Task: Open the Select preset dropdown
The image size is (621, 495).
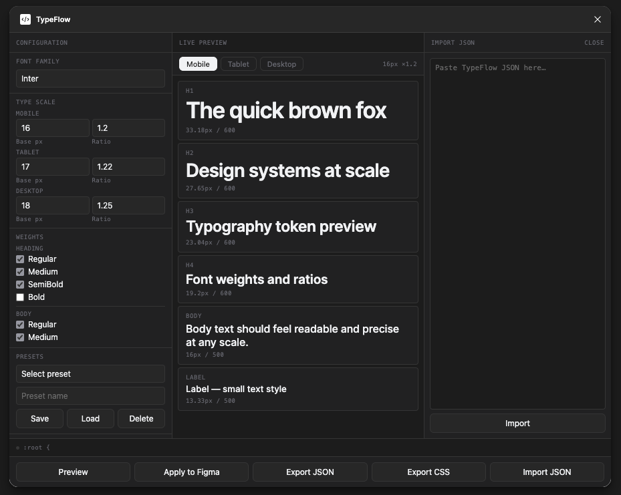Action: 90,374
